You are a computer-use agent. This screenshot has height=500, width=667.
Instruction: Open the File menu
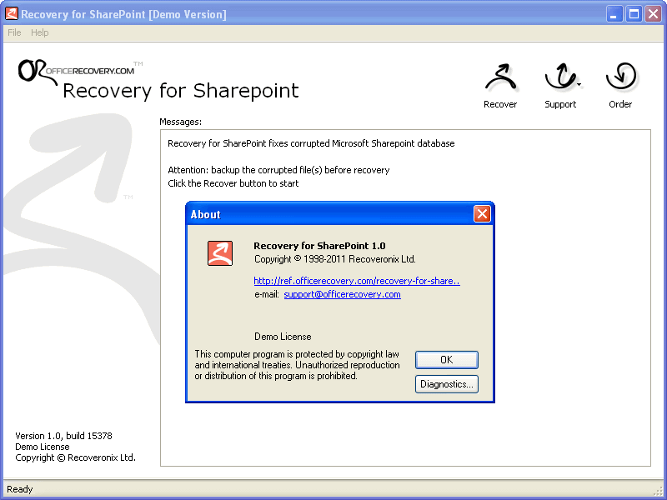click(x=14, y=32)
